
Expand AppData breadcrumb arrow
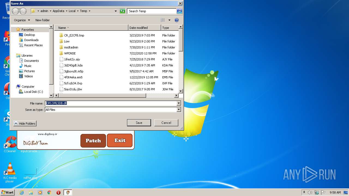click(x=67, y=11)
